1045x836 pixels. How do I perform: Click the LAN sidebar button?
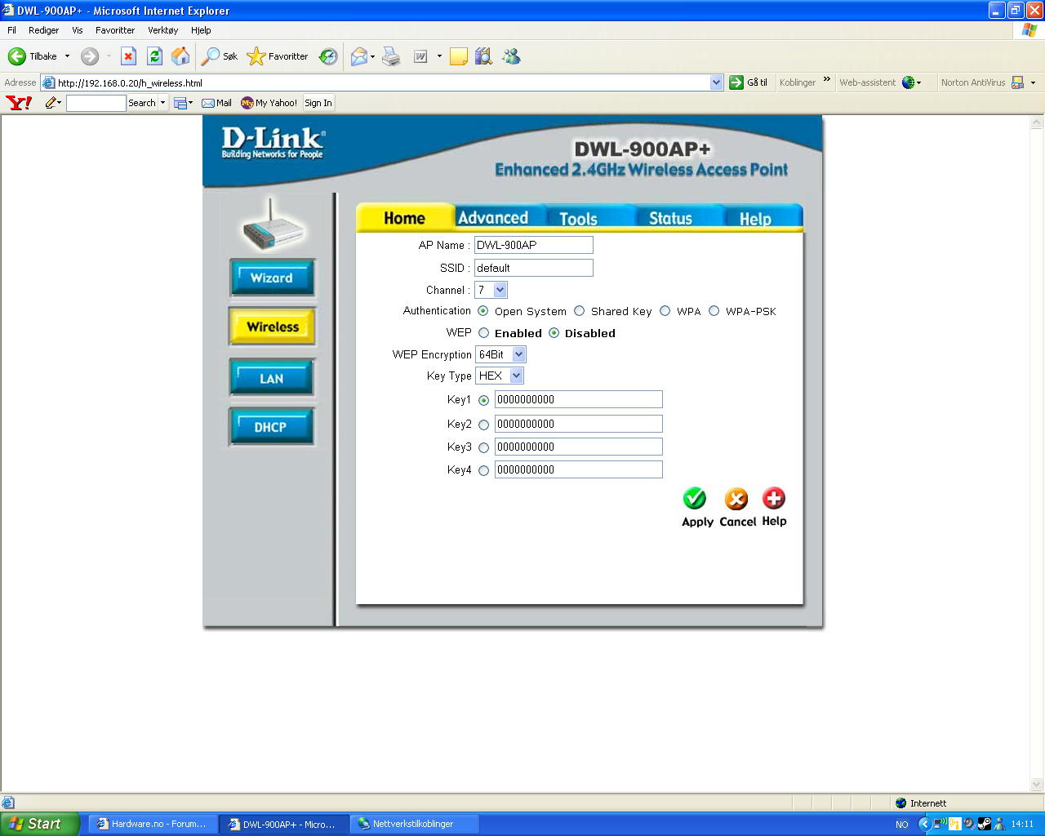272,379
